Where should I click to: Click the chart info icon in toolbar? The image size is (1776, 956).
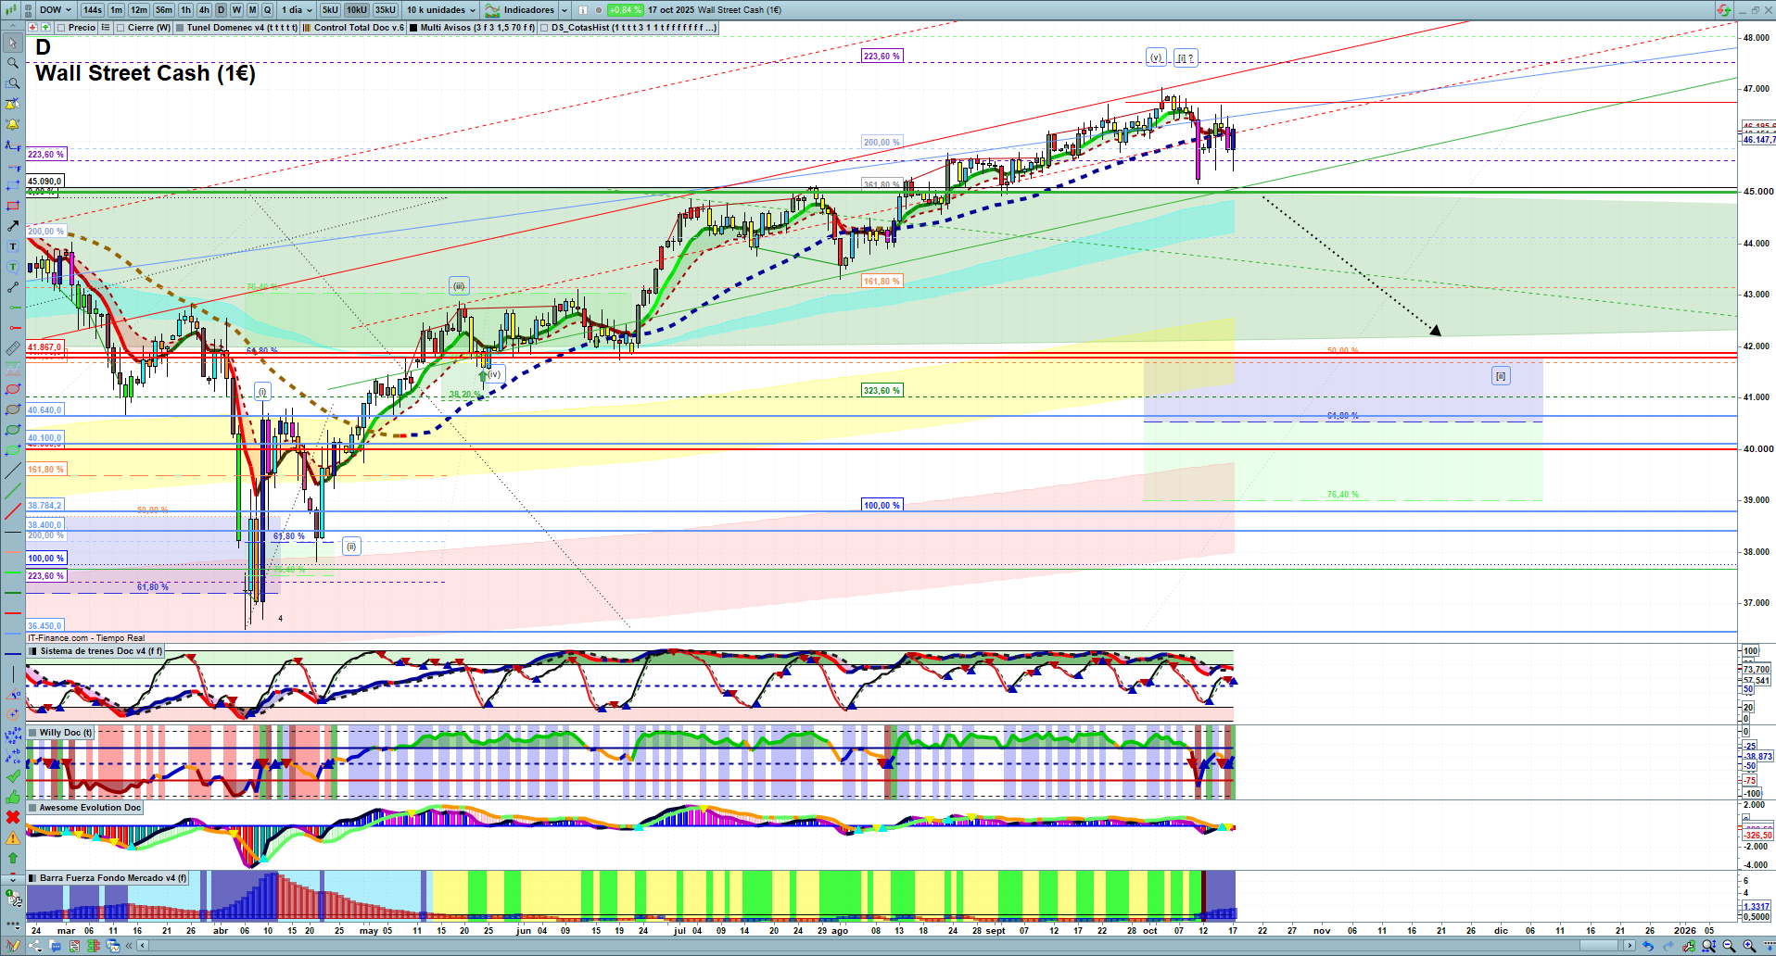[583, 10]
